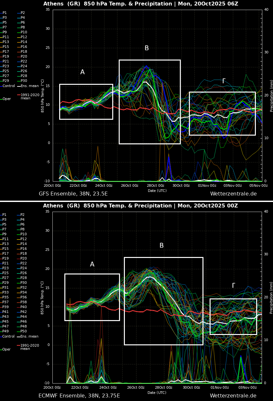The height and width of the screenshot is (401, 273).
Task: Click the ECMWF Ensemble, 38N, 23.75E caption
Action: (x=79, y=396)
